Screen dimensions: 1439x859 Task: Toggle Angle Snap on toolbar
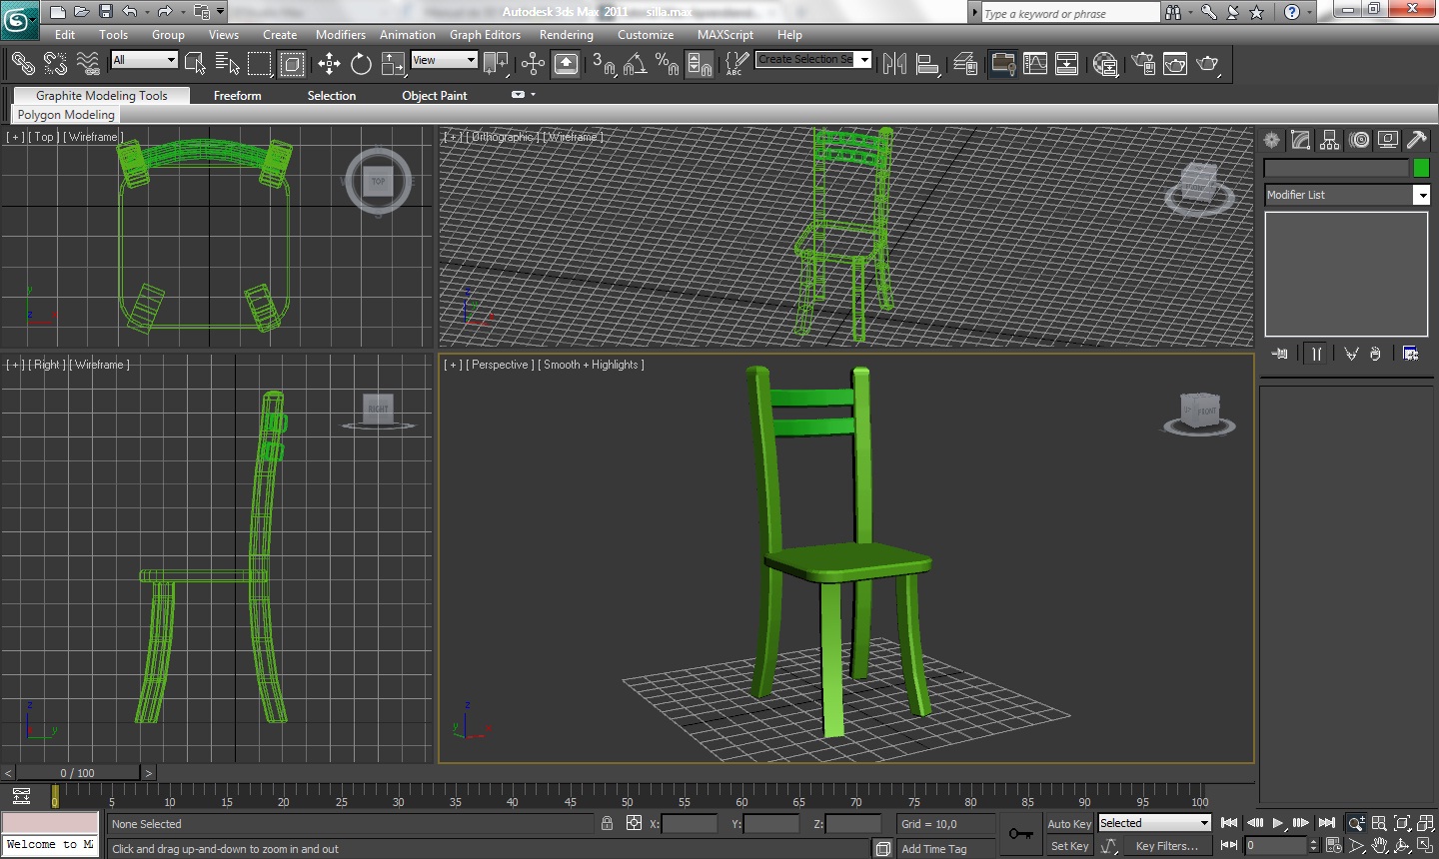(635, 64)
